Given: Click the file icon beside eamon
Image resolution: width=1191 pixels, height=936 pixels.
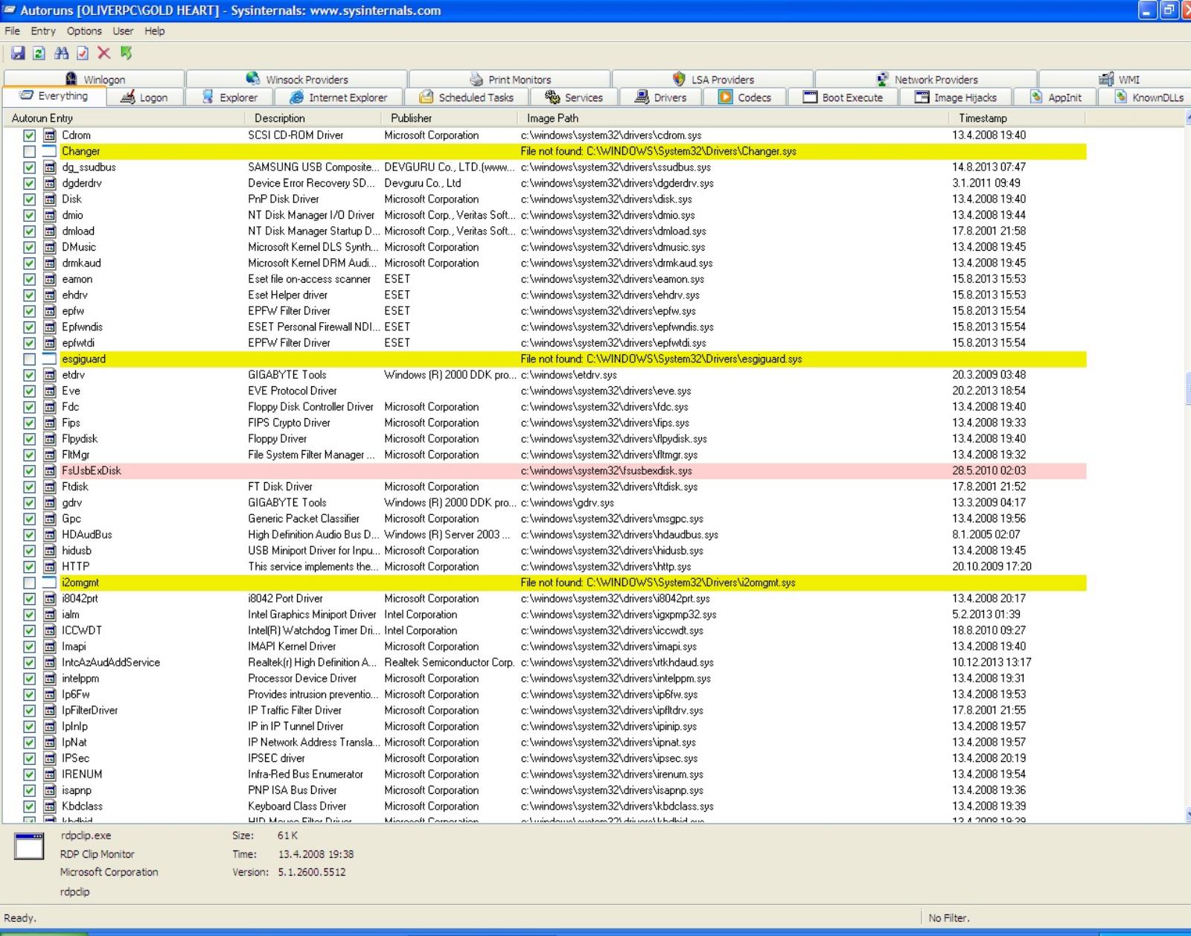Looking at the screenshot, I should (x=50, y=279).
